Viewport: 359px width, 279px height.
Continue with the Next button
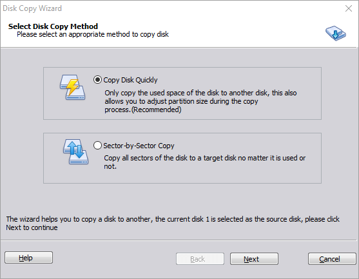tap(254, 259)
